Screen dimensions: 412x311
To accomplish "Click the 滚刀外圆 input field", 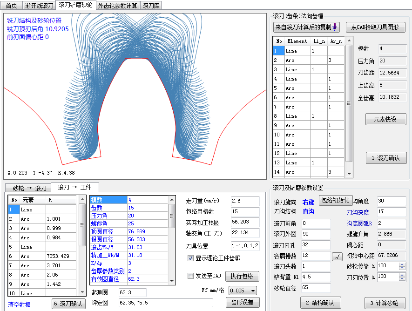I will click(316, 234).
